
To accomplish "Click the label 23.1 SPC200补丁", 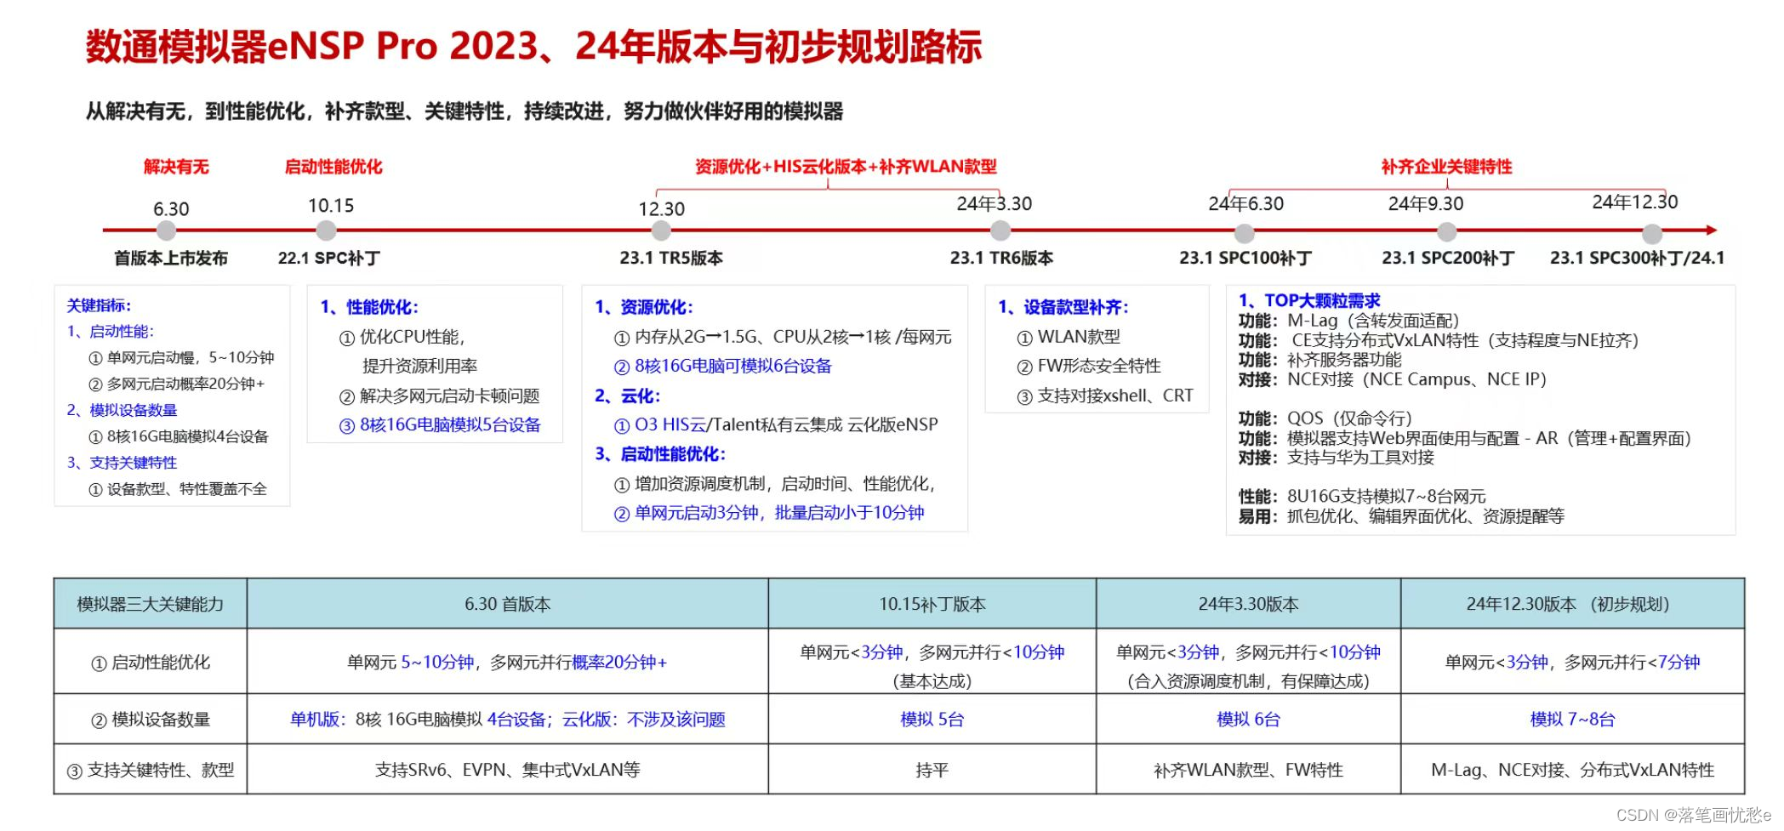I will point(1448,258).
